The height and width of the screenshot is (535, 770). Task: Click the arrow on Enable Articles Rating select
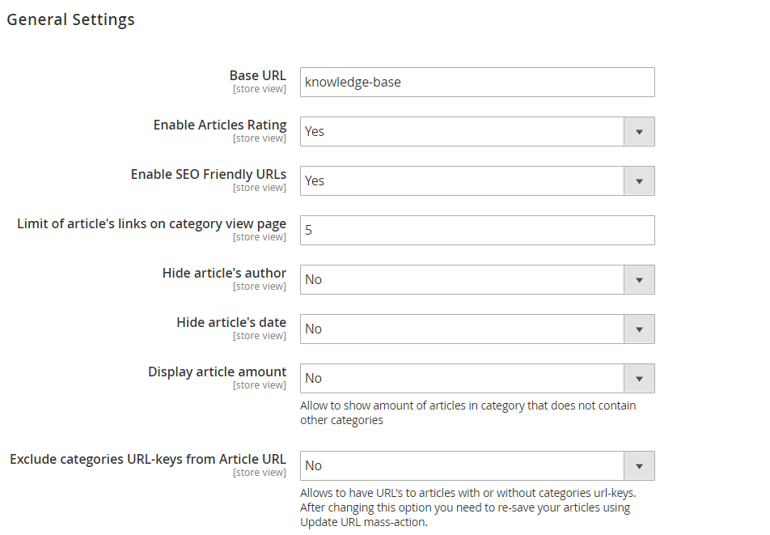tap(639, 132)
